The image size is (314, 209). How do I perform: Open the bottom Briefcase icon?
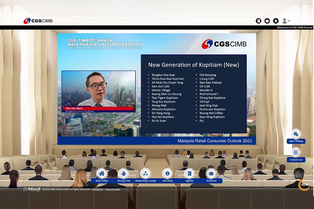coord(211,173)
